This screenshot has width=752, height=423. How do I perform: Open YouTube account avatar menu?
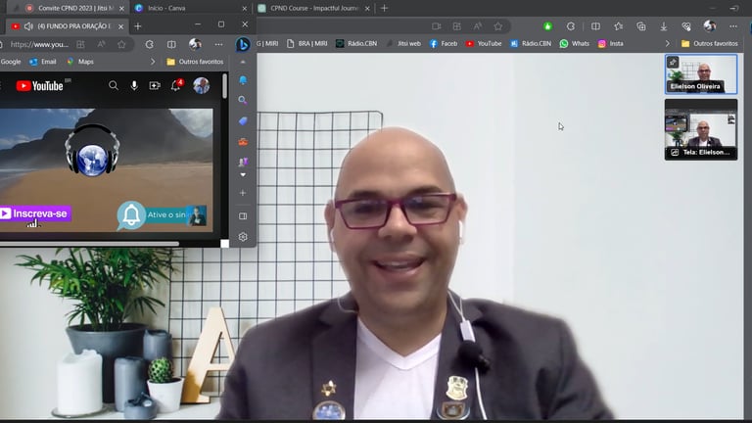201,86
